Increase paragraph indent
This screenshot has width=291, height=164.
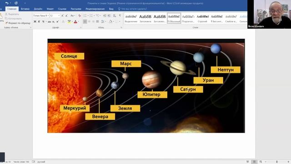pos(109,15)
